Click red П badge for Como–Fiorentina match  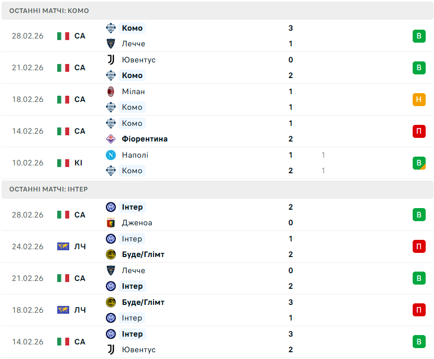(419, 131)
